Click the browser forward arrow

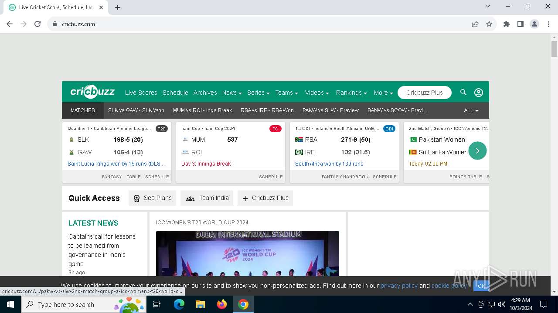pyautogui.click(x=24, y=24)
